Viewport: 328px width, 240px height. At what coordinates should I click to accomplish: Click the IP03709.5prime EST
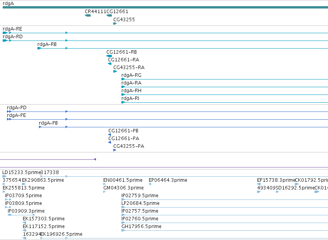coord(8,199)
